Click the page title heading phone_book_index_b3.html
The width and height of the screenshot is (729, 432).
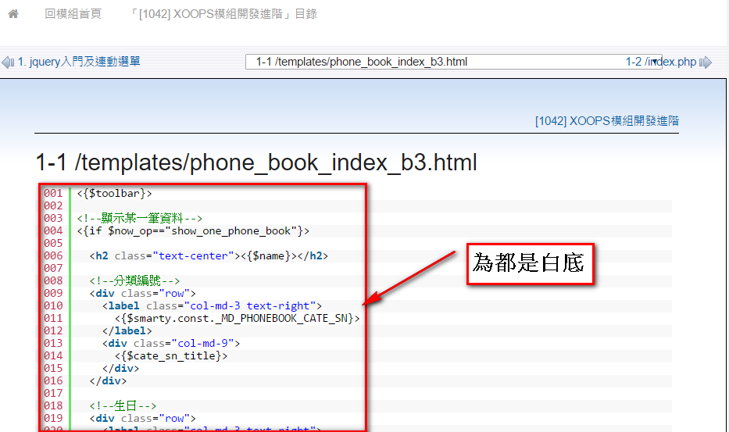[x=256, y=162]
